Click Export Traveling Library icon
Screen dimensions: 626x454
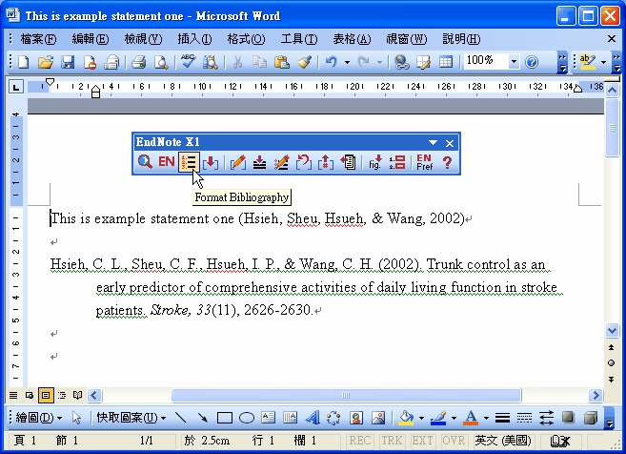(x=348, y=162)
